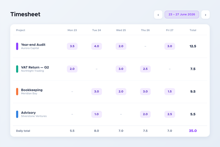
Task: Select the Silverstone Ventures client name
Action: pyautogui.click(x=34, y=116)
